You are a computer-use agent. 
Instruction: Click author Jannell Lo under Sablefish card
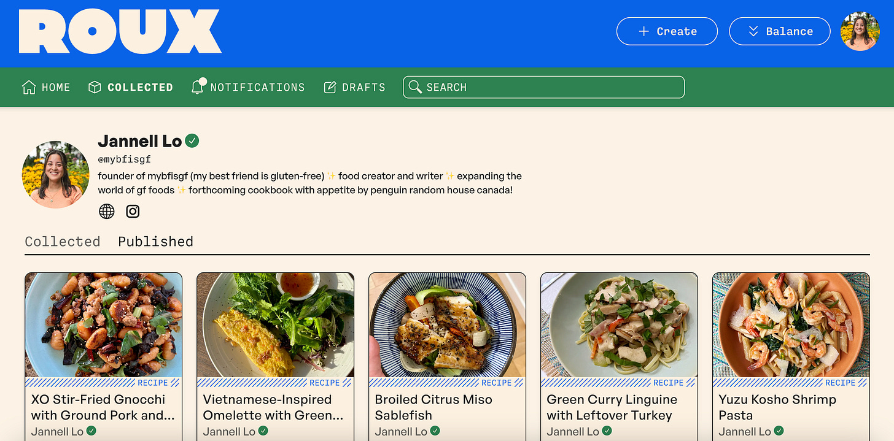coord(401,432)
